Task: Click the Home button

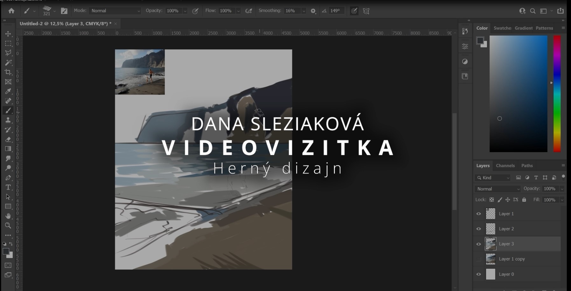Action: click(x=11, y=11)
